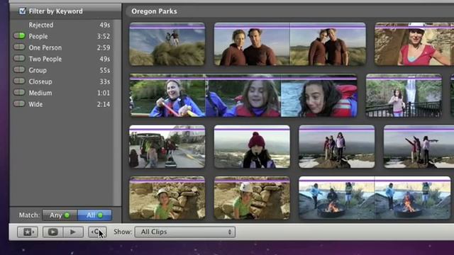Set Match to All
The height and width of the screenshot is (255, 454).
tap(94, 215)
